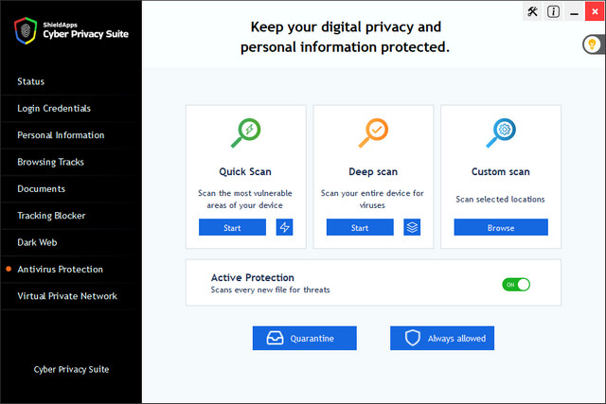Select Dark Web from the sidebar
The width and height of the screenshot is (606, 404).
pyautogui.click(x=38, y=242)
